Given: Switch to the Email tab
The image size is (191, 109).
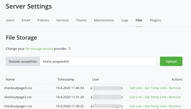Looking at the screenshot, I should (26, 20).
